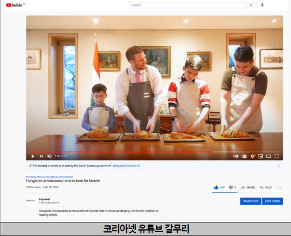This screenshot has width=291, height=236.
Task: Click the 2,099 views Feb 10, 2021 text
Action: (42, 187)
